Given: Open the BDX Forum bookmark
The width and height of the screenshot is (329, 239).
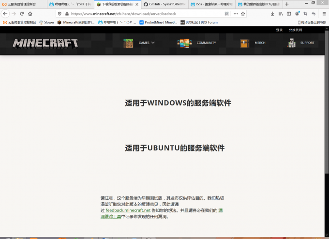Looking at the screenshot, I should (199, 22).
